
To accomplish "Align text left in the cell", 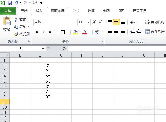I will click(x=110, y=32).
